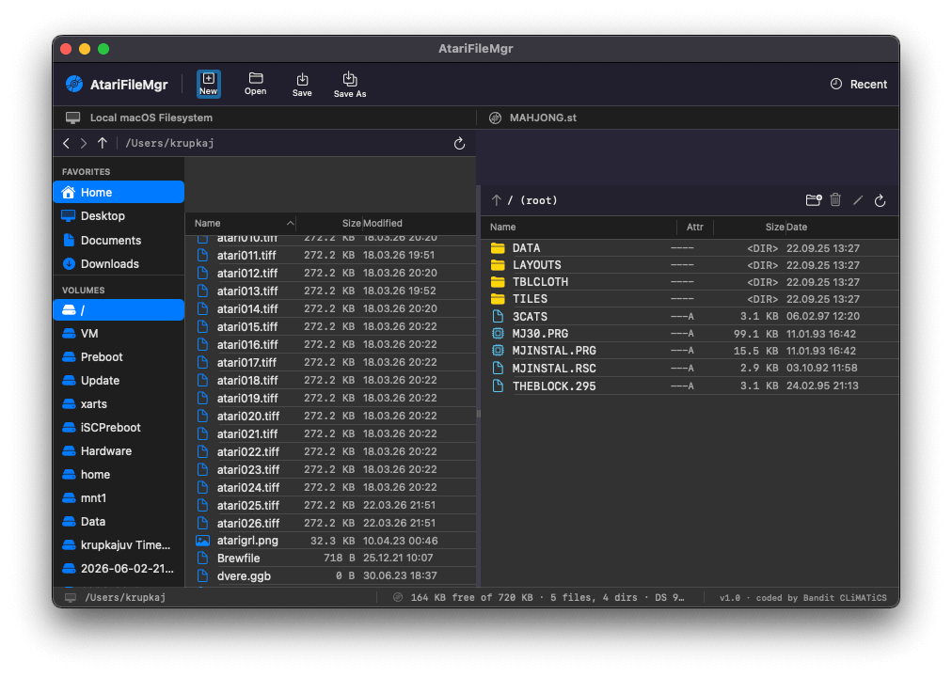Select the iSCPreboot volume
Image resolution: width=952 pixels, height=677 pixels.
[x=119, y=428]
